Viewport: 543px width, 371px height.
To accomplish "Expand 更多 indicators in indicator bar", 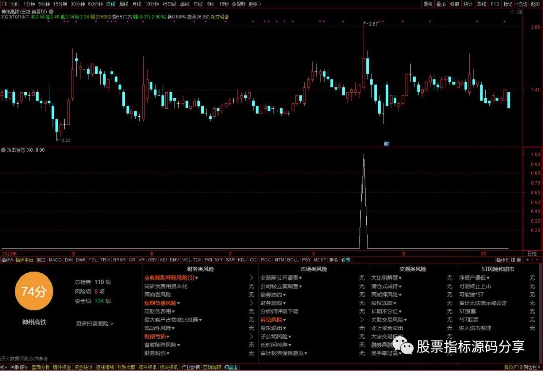I will point(333,260).
